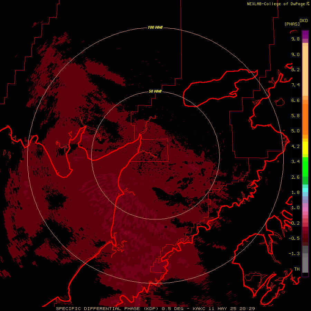Image resolution: width=311 pixels, height=311 pixels.
Task: Click the DKD legend unit label
Action: [304, 21]
